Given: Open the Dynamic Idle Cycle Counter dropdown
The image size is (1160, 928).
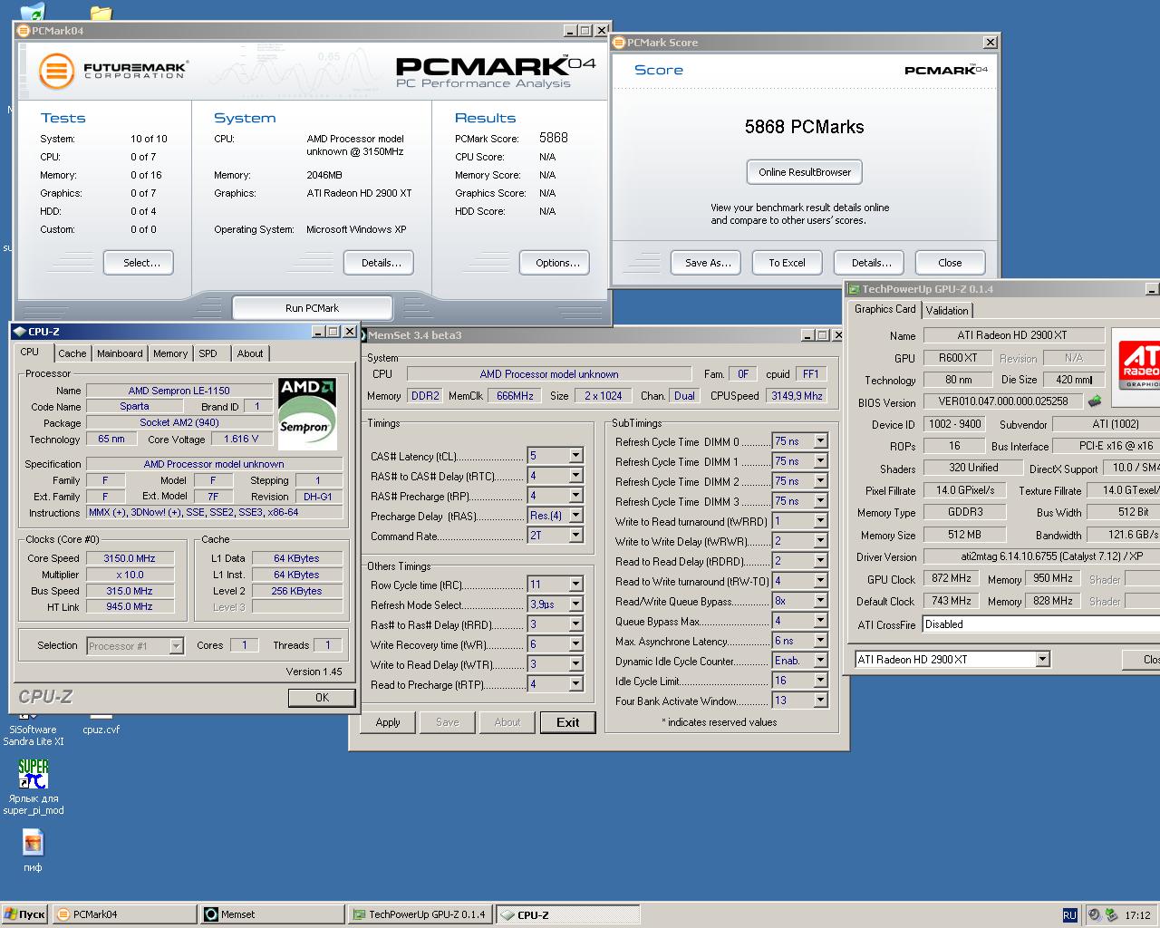Looking at the screenshot, I should [x=820, y=661].
